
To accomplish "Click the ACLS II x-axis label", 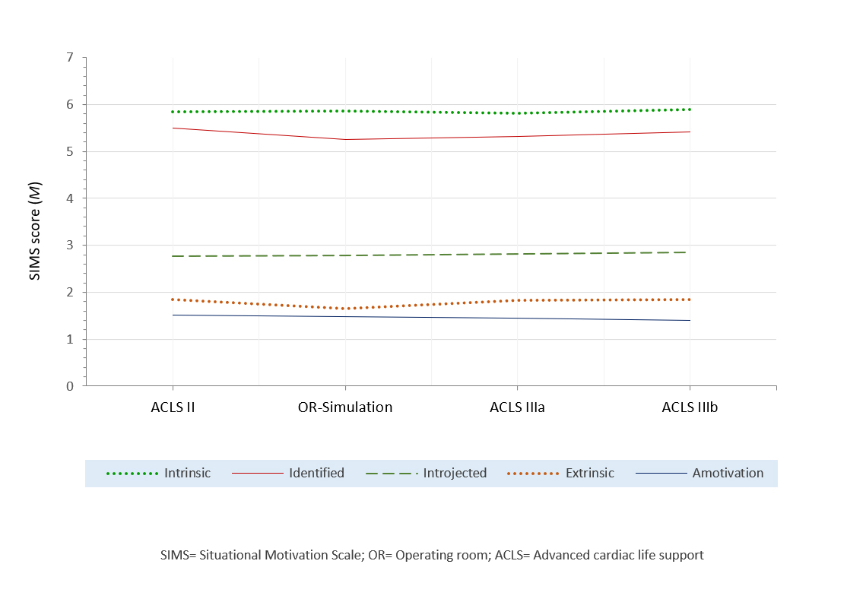I will point(173,407).
